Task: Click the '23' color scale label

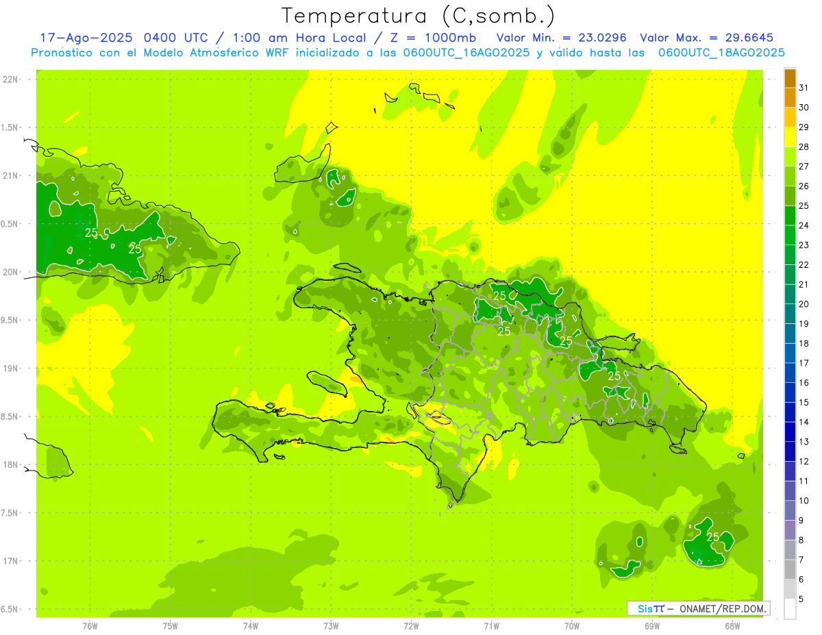Action: point(804,245)
